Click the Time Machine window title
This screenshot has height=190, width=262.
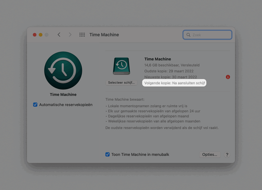coord(104,35)
